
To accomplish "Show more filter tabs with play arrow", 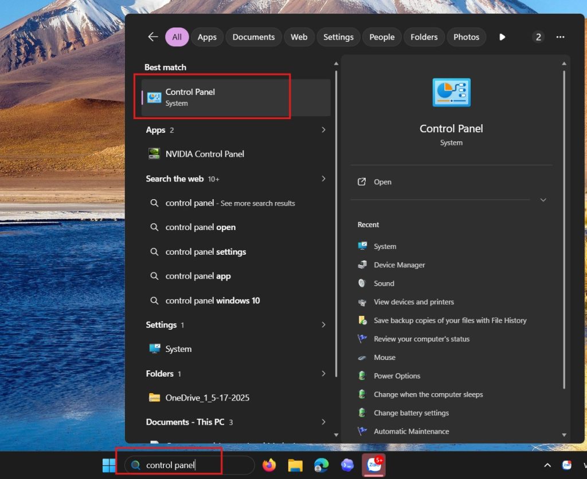I will click(x=502, y=37).
